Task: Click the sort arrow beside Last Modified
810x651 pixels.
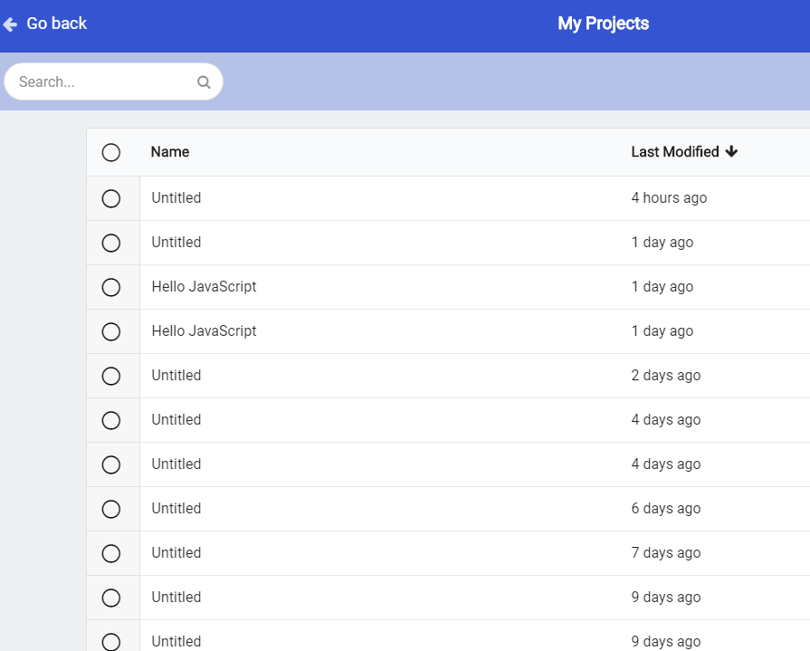Action: (731, 151)
